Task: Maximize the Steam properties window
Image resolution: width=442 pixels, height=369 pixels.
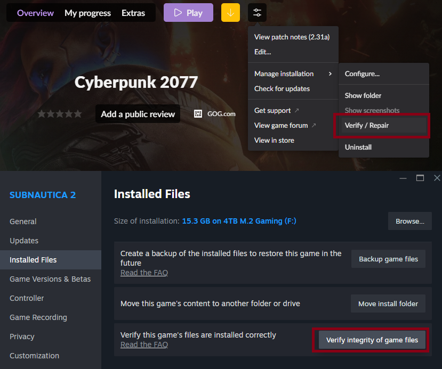Action: (420, 178)
